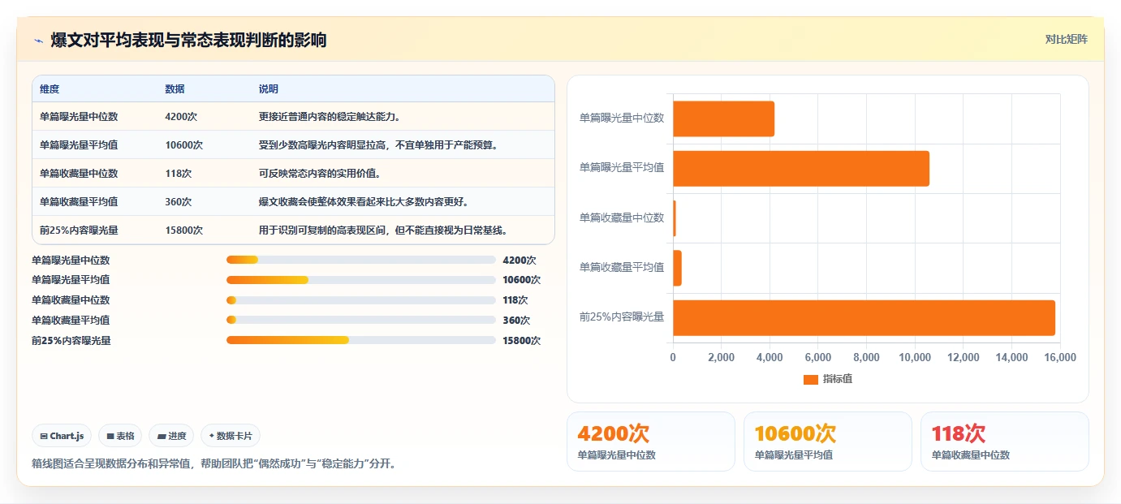Open the yellow 10600次 data card
Screen dimensions: 1121x504
[x=828, y=442]
